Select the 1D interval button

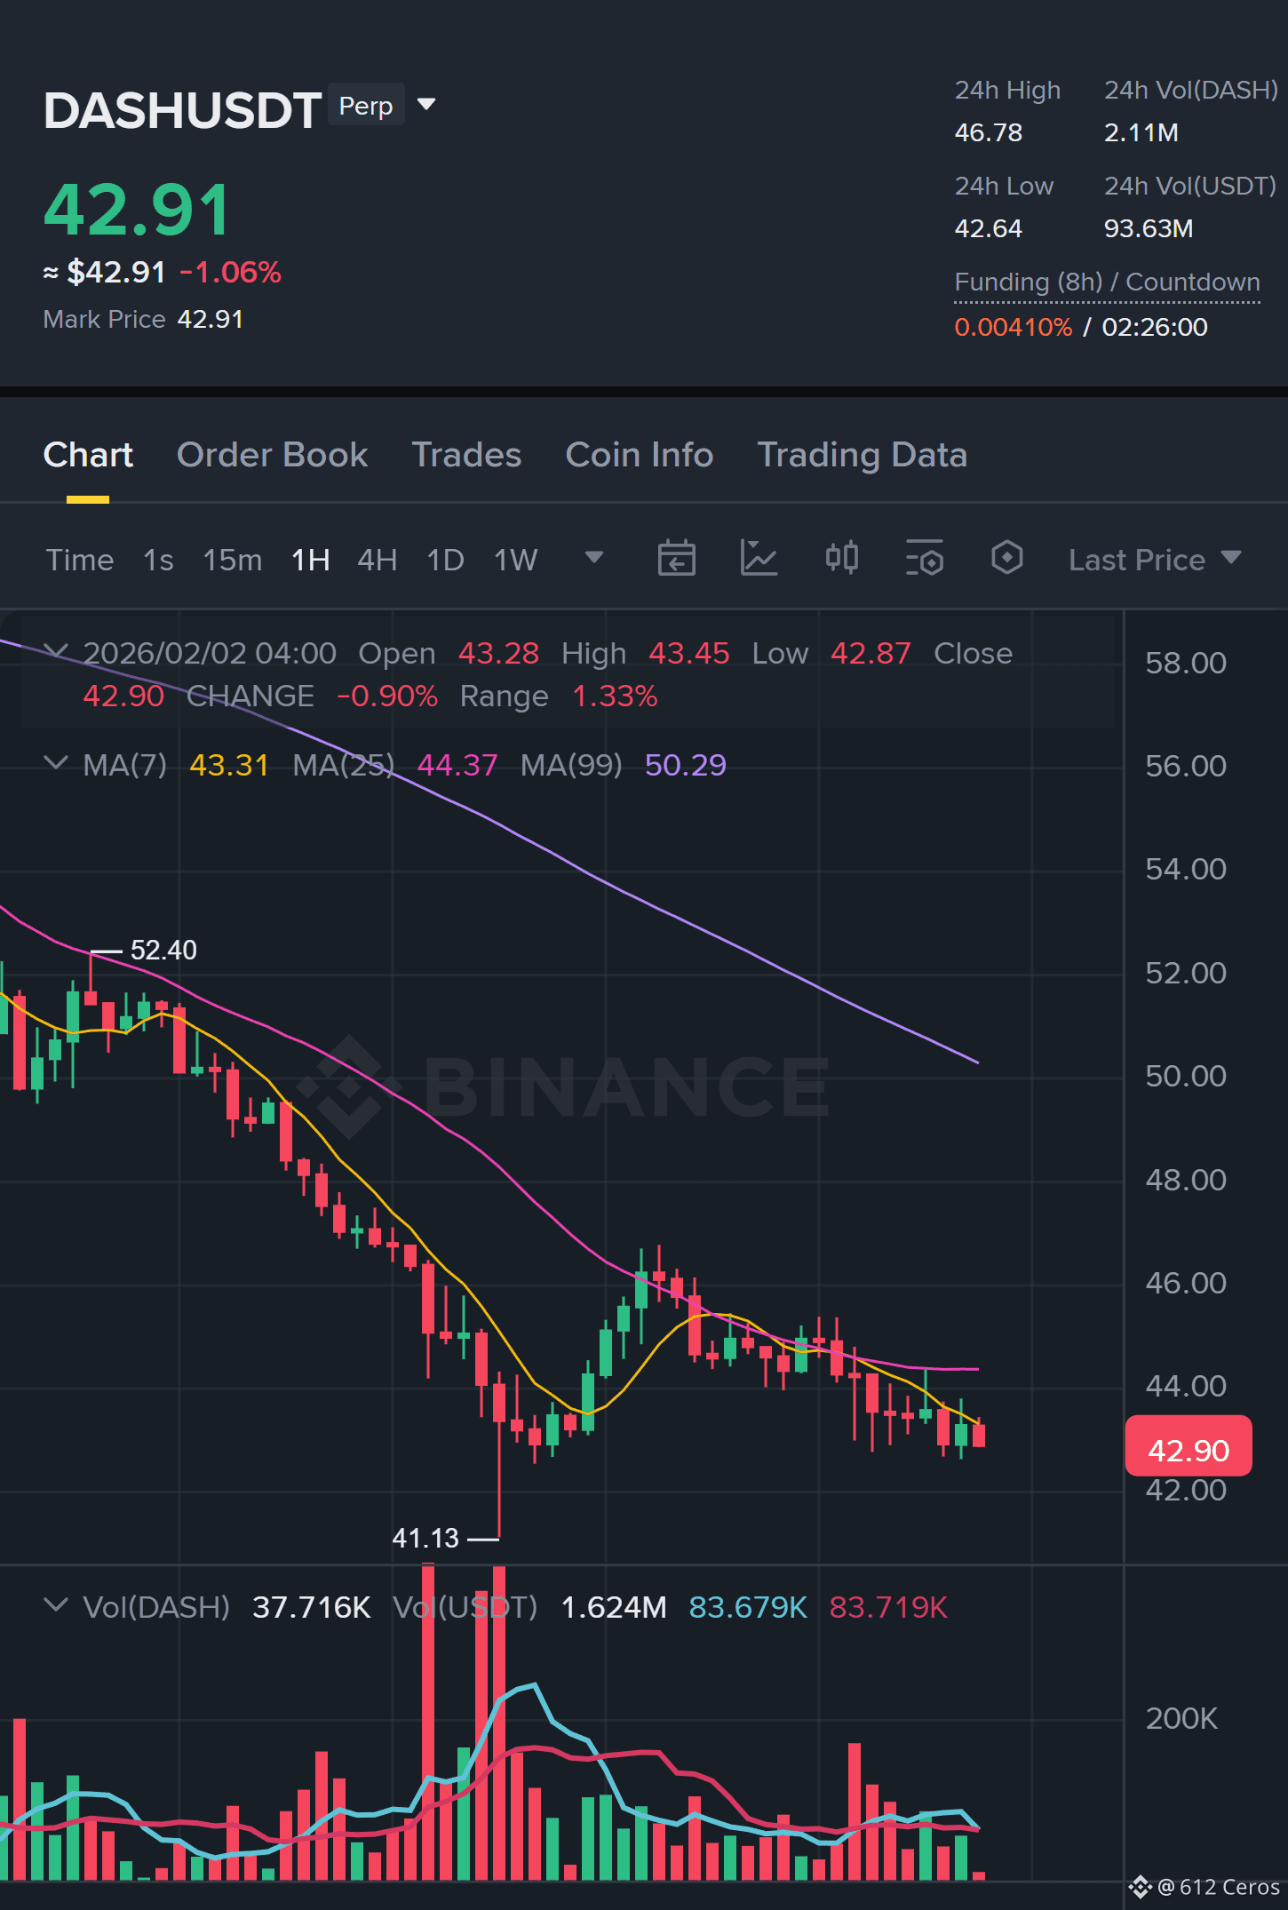(445, 561)
